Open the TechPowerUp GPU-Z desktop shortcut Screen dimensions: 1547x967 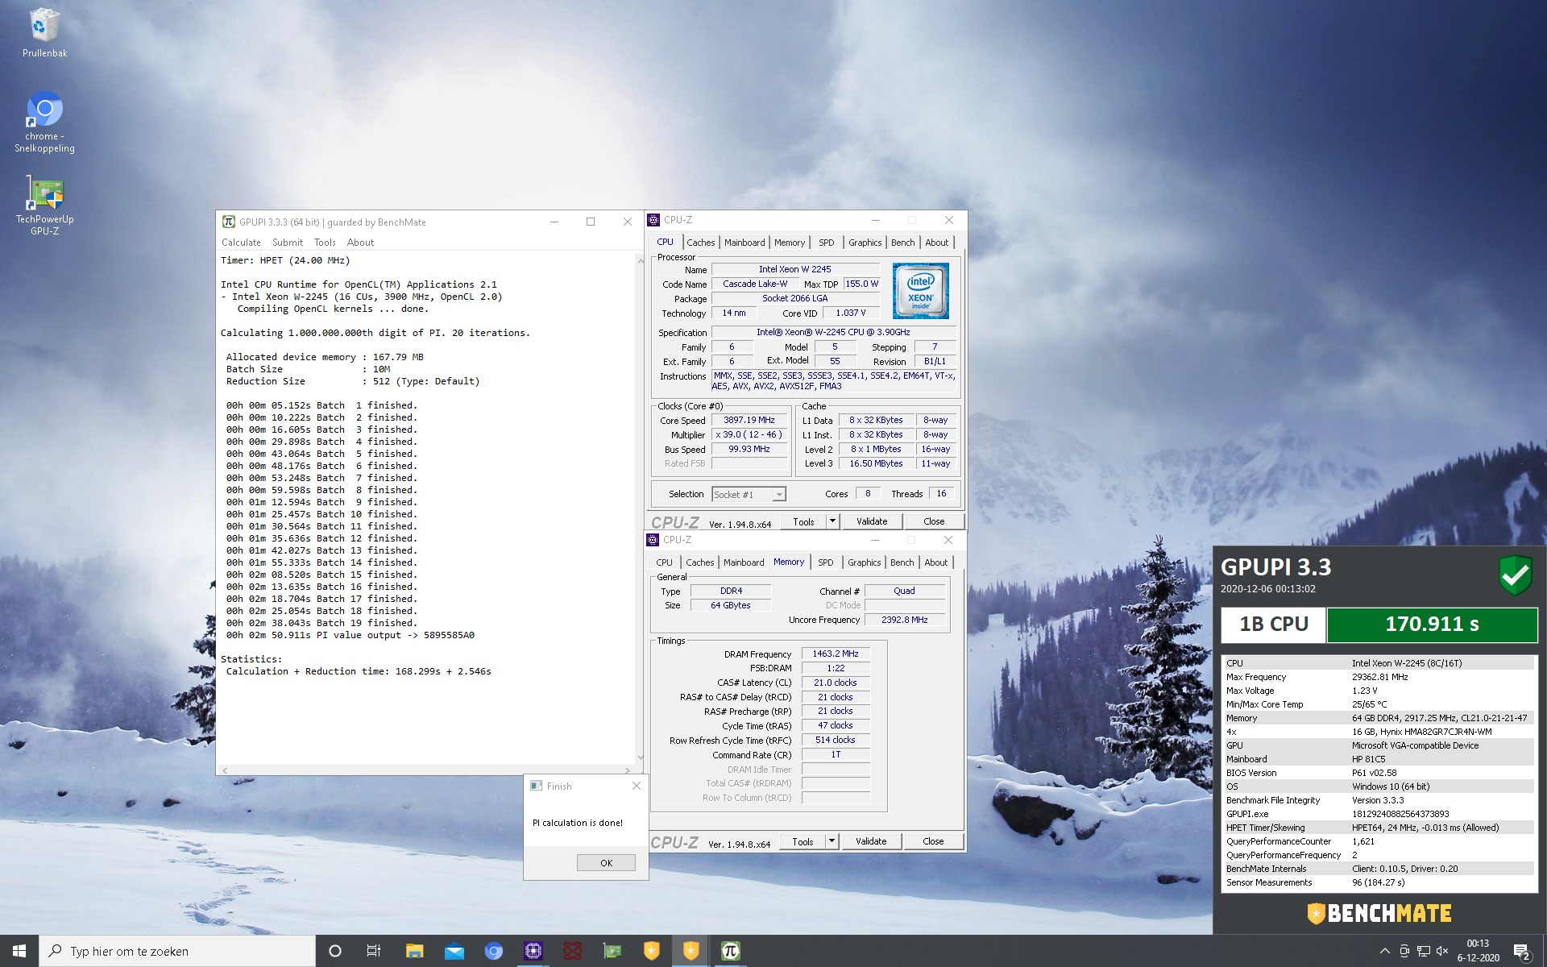(x=44, y=205)
